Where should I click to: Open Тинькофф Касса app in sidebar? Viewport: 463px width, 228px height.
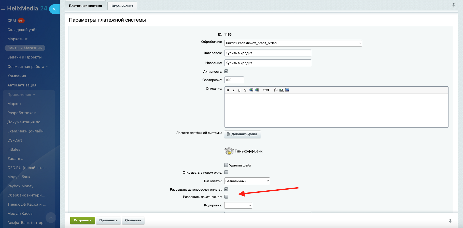click(26, 204)
